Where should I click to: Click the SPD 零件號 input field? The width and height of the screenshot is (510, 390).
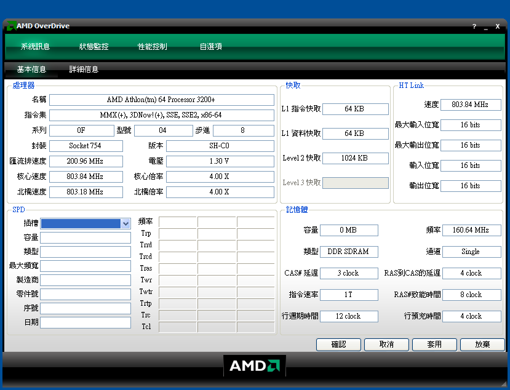(x=86, y=294)
